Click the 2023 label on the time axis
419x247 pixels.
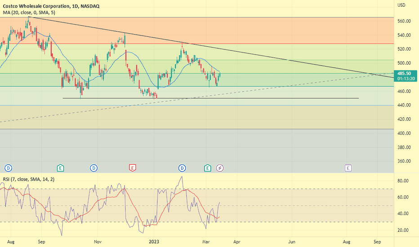click(154, 242)
